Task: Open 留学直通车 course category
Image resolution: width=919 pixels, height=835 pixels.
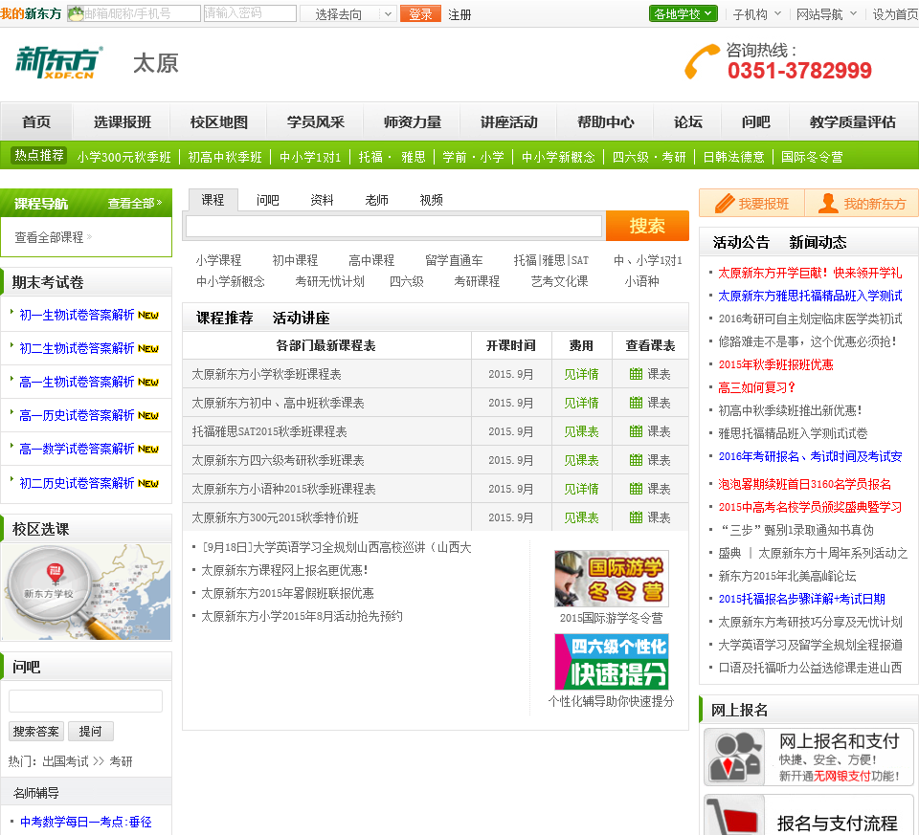Action: [454, 260]
